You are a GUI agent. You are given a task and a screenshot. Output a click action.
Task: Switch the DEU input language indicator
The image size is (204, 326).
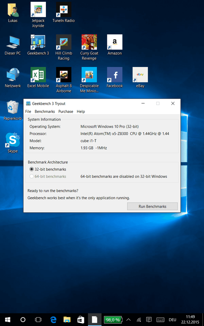point(172,320)
